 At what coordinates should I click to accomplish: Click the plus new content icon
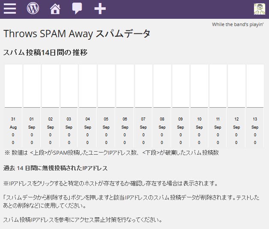(100, 9)
